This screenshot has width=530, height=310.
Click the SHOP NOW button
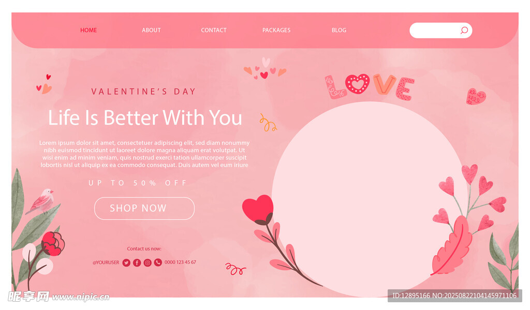144,208
